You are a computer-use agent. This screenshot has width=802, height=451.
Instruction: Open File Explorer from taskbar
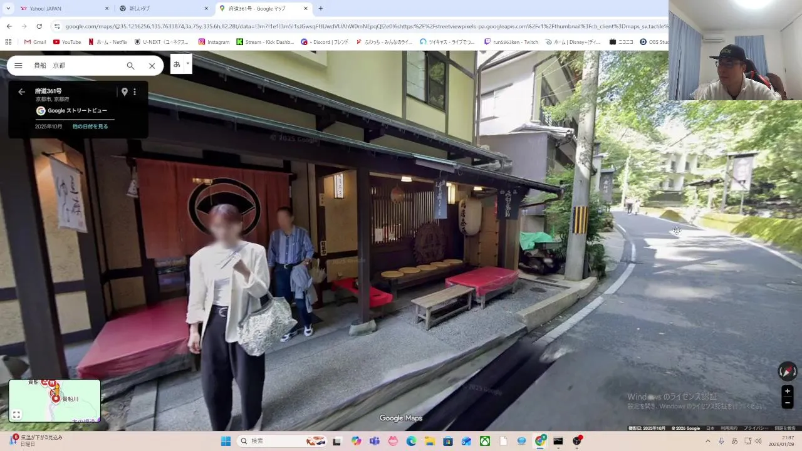click(x=430, y=441)
